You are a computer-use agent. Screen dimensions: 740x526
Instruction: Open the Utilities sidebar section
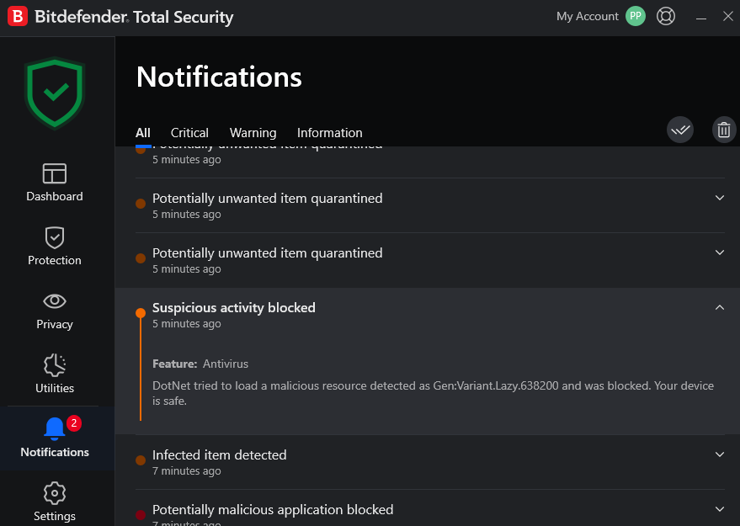click(x=55, y=375)
